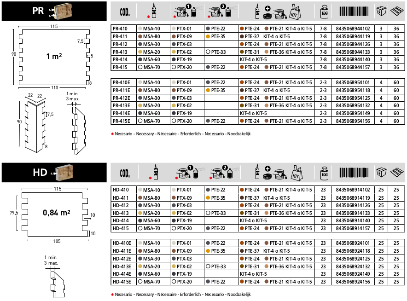407x301 pixels.
Task: Click the sealant tube icon in the HD header
Action: coord(156,172)
